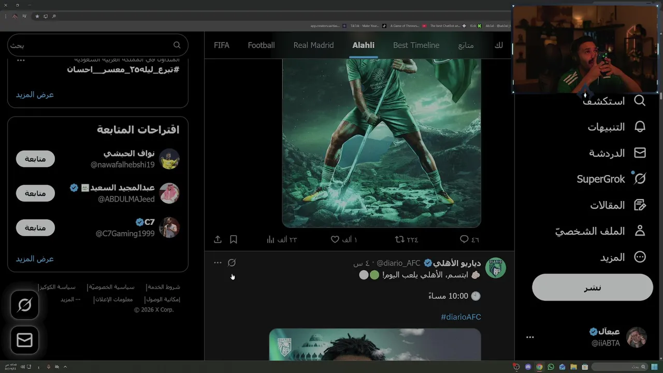Open three-dot options on the trending topic
The height and width of the screenshot is (373, 663).
[21, 60]
